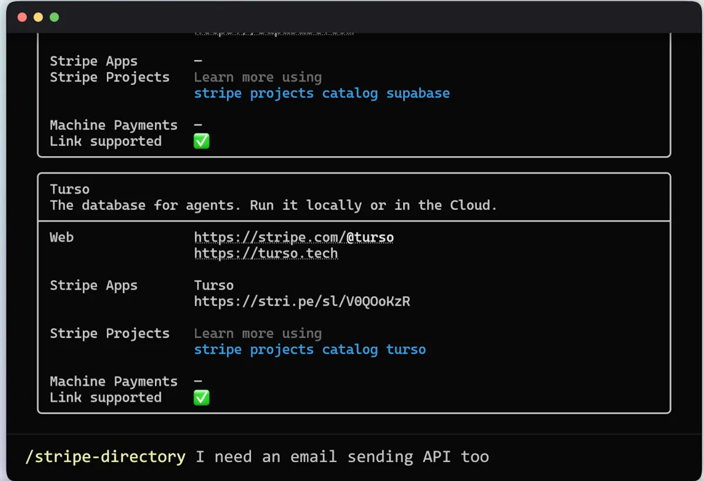Screen dimensions: 704x481
Task: Open the https://stripe.com/@turso link
Action: click(x=294, y=238)
